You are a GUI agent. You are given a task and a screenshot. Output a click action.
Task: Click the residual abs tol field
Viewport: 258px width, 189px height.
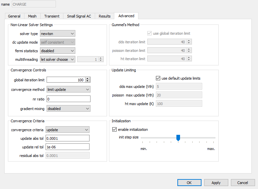click(67, 155)
